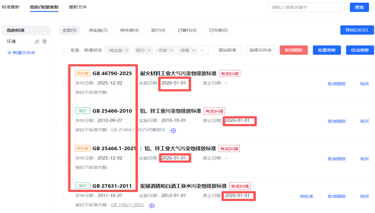Click the 有奖纠错 tag on GB 46790-2025
The height and width of the screenshot is (213, 375).
point(230,73)
